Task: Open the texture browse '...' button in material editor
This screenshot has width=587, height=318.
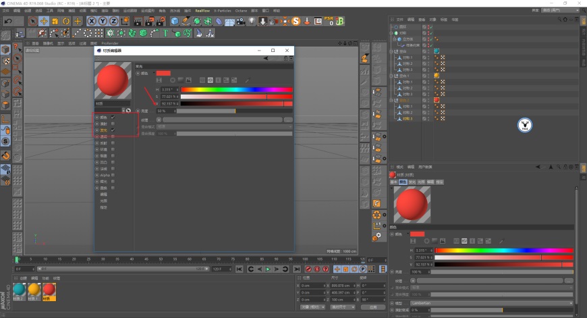Action: (x=288, y=120)
